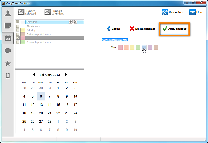
Task: Click the February 2013 month title
Action: point(50,75)
